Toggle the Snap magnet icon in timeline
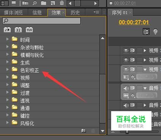 [146, 31]
